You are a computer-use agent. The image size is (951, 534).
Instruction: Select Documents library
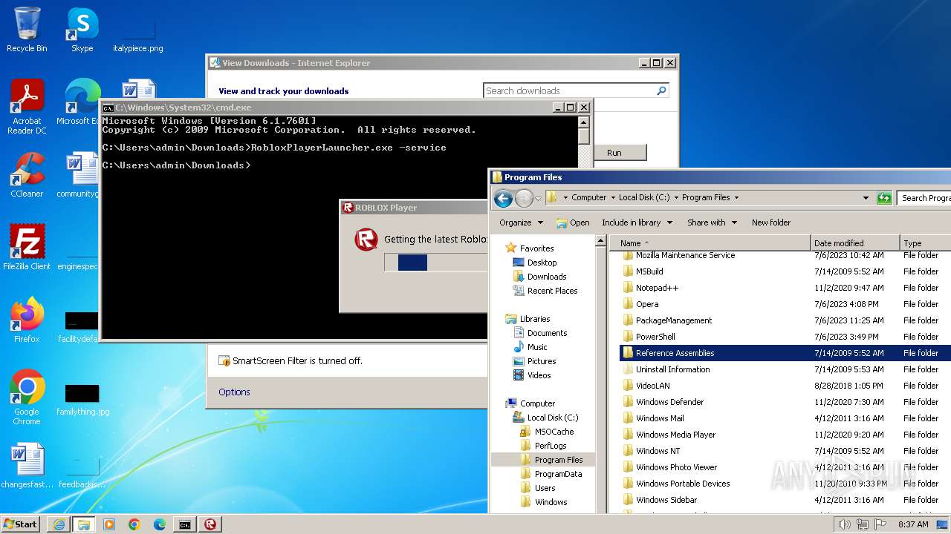[547, 333]
